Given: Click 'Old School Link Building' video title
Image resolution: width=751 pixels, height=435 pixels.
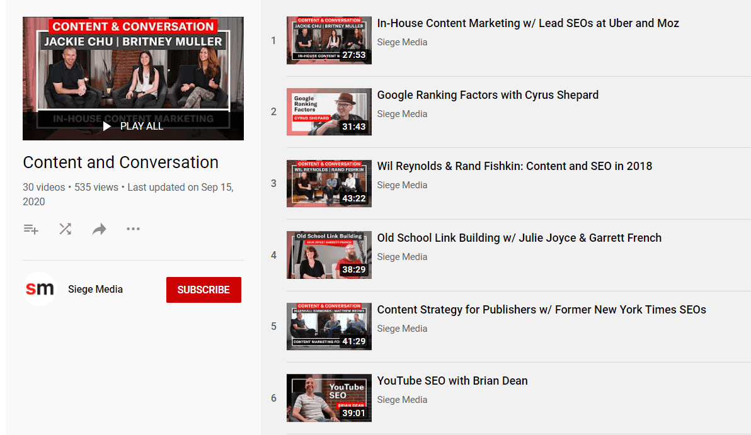Looking at the screenshot, I should point(519,238).
